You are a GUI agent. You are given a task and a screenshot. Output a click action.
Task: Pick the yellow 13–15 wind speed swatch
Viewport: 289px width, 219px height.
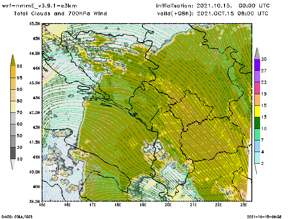tap(257, 111)
